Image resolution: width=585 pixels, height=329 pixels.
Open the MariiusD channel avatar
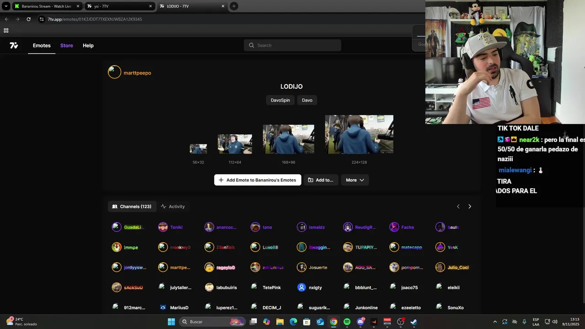tap(163, 308)
